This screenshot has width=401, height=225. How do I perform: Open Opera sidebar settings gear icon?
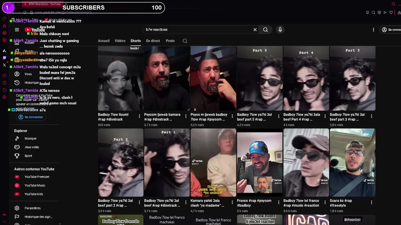(4, 97)
